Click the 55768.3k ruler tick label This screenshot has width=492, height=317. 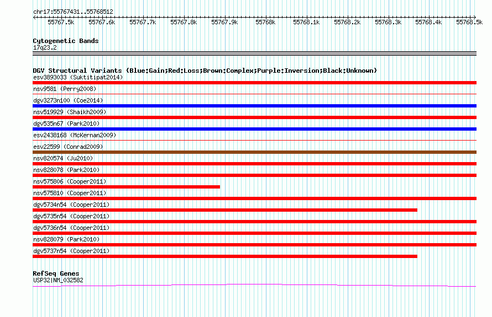[x=388, y=22]
